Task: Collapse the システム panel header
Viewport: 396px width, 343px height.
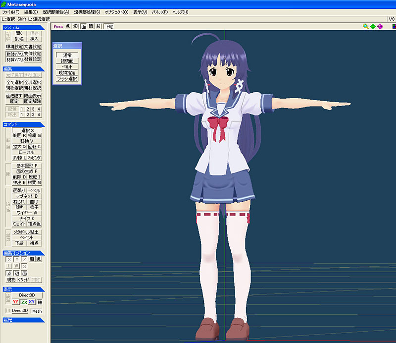Action: click(23, 28)
